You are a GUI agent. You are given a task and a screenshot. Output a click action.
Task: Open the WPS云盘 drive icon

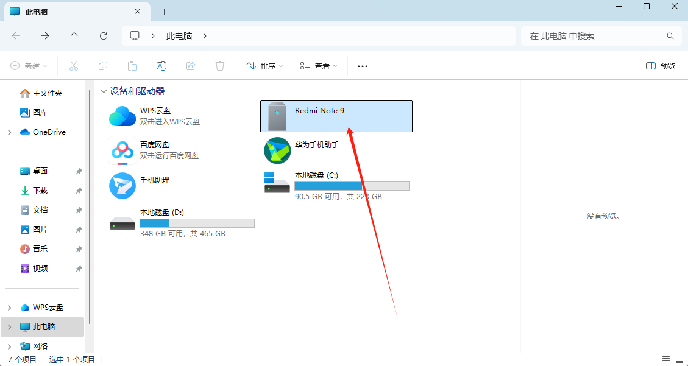[x=122, y=116]
